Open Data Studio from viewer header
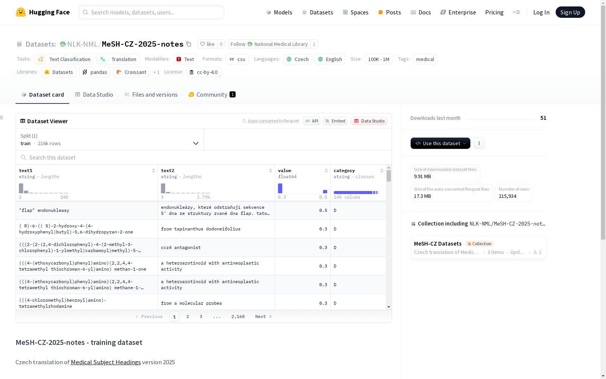Viewport: 606px width, 379px height. point(369,121)
